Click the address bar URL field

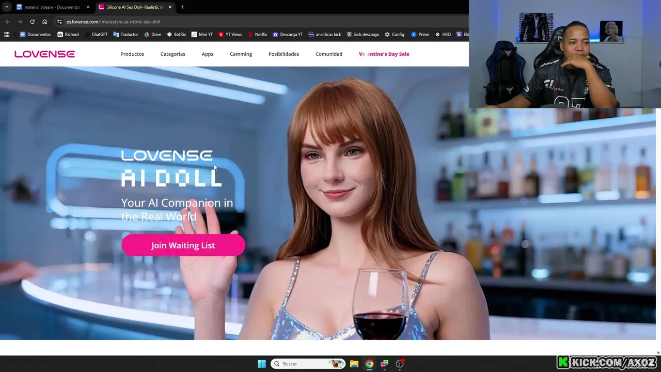point(258,22)
